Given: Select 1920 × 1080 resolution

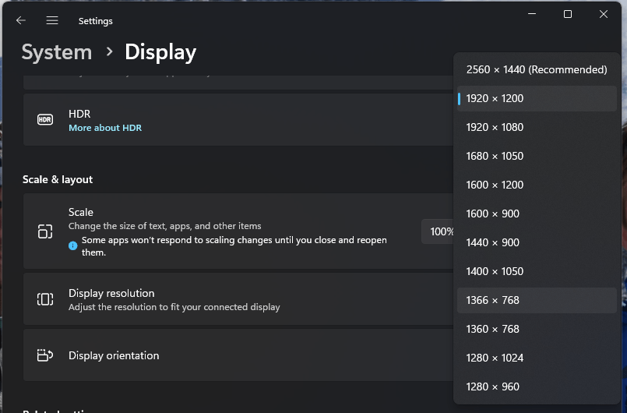Looking at the screenshot, I should [x=537, y=127].
